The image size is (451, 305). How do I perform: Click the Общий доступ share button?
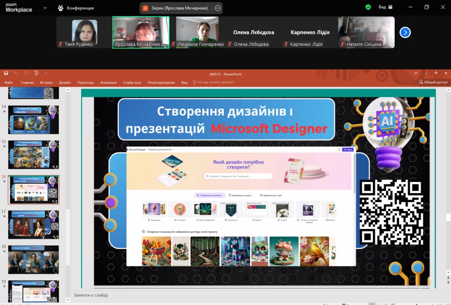pos(433,82)
